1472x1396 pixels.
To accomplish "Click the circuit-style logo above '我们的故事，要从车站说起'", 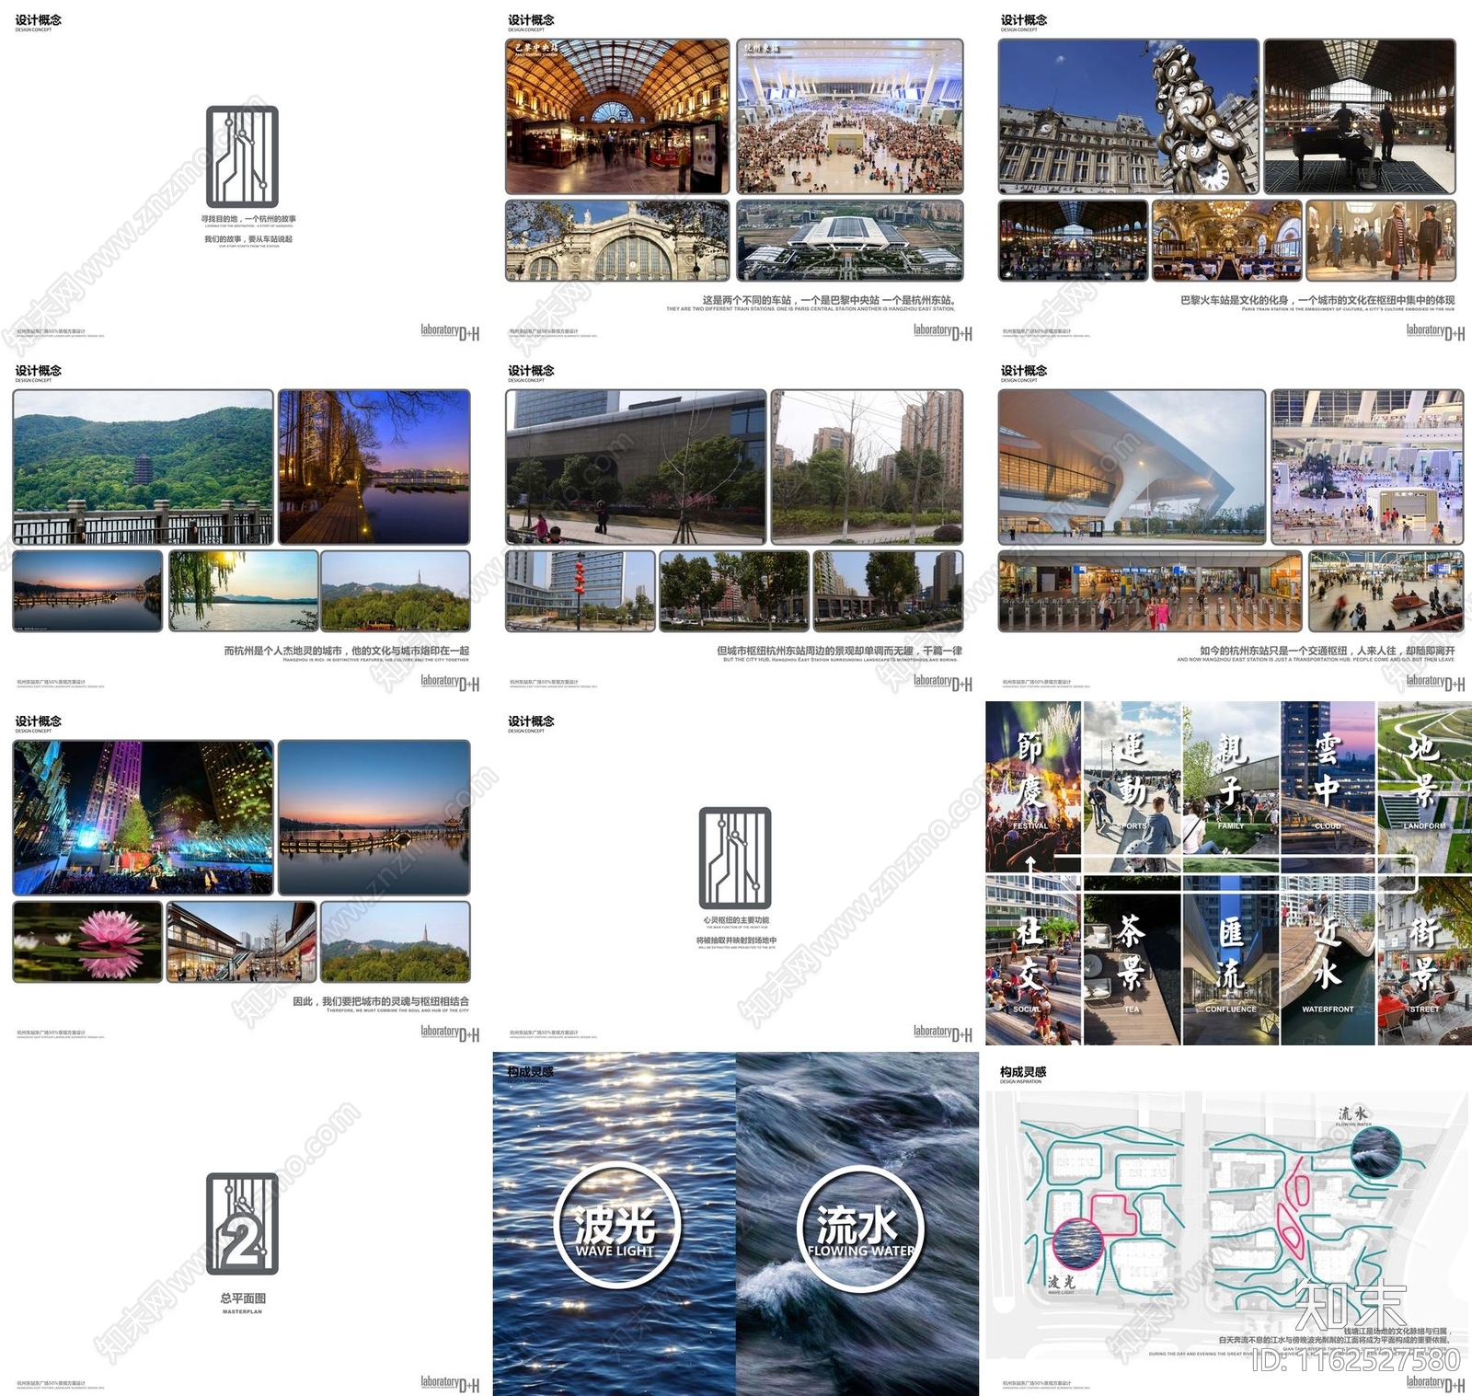I will (x=242, y=156).
